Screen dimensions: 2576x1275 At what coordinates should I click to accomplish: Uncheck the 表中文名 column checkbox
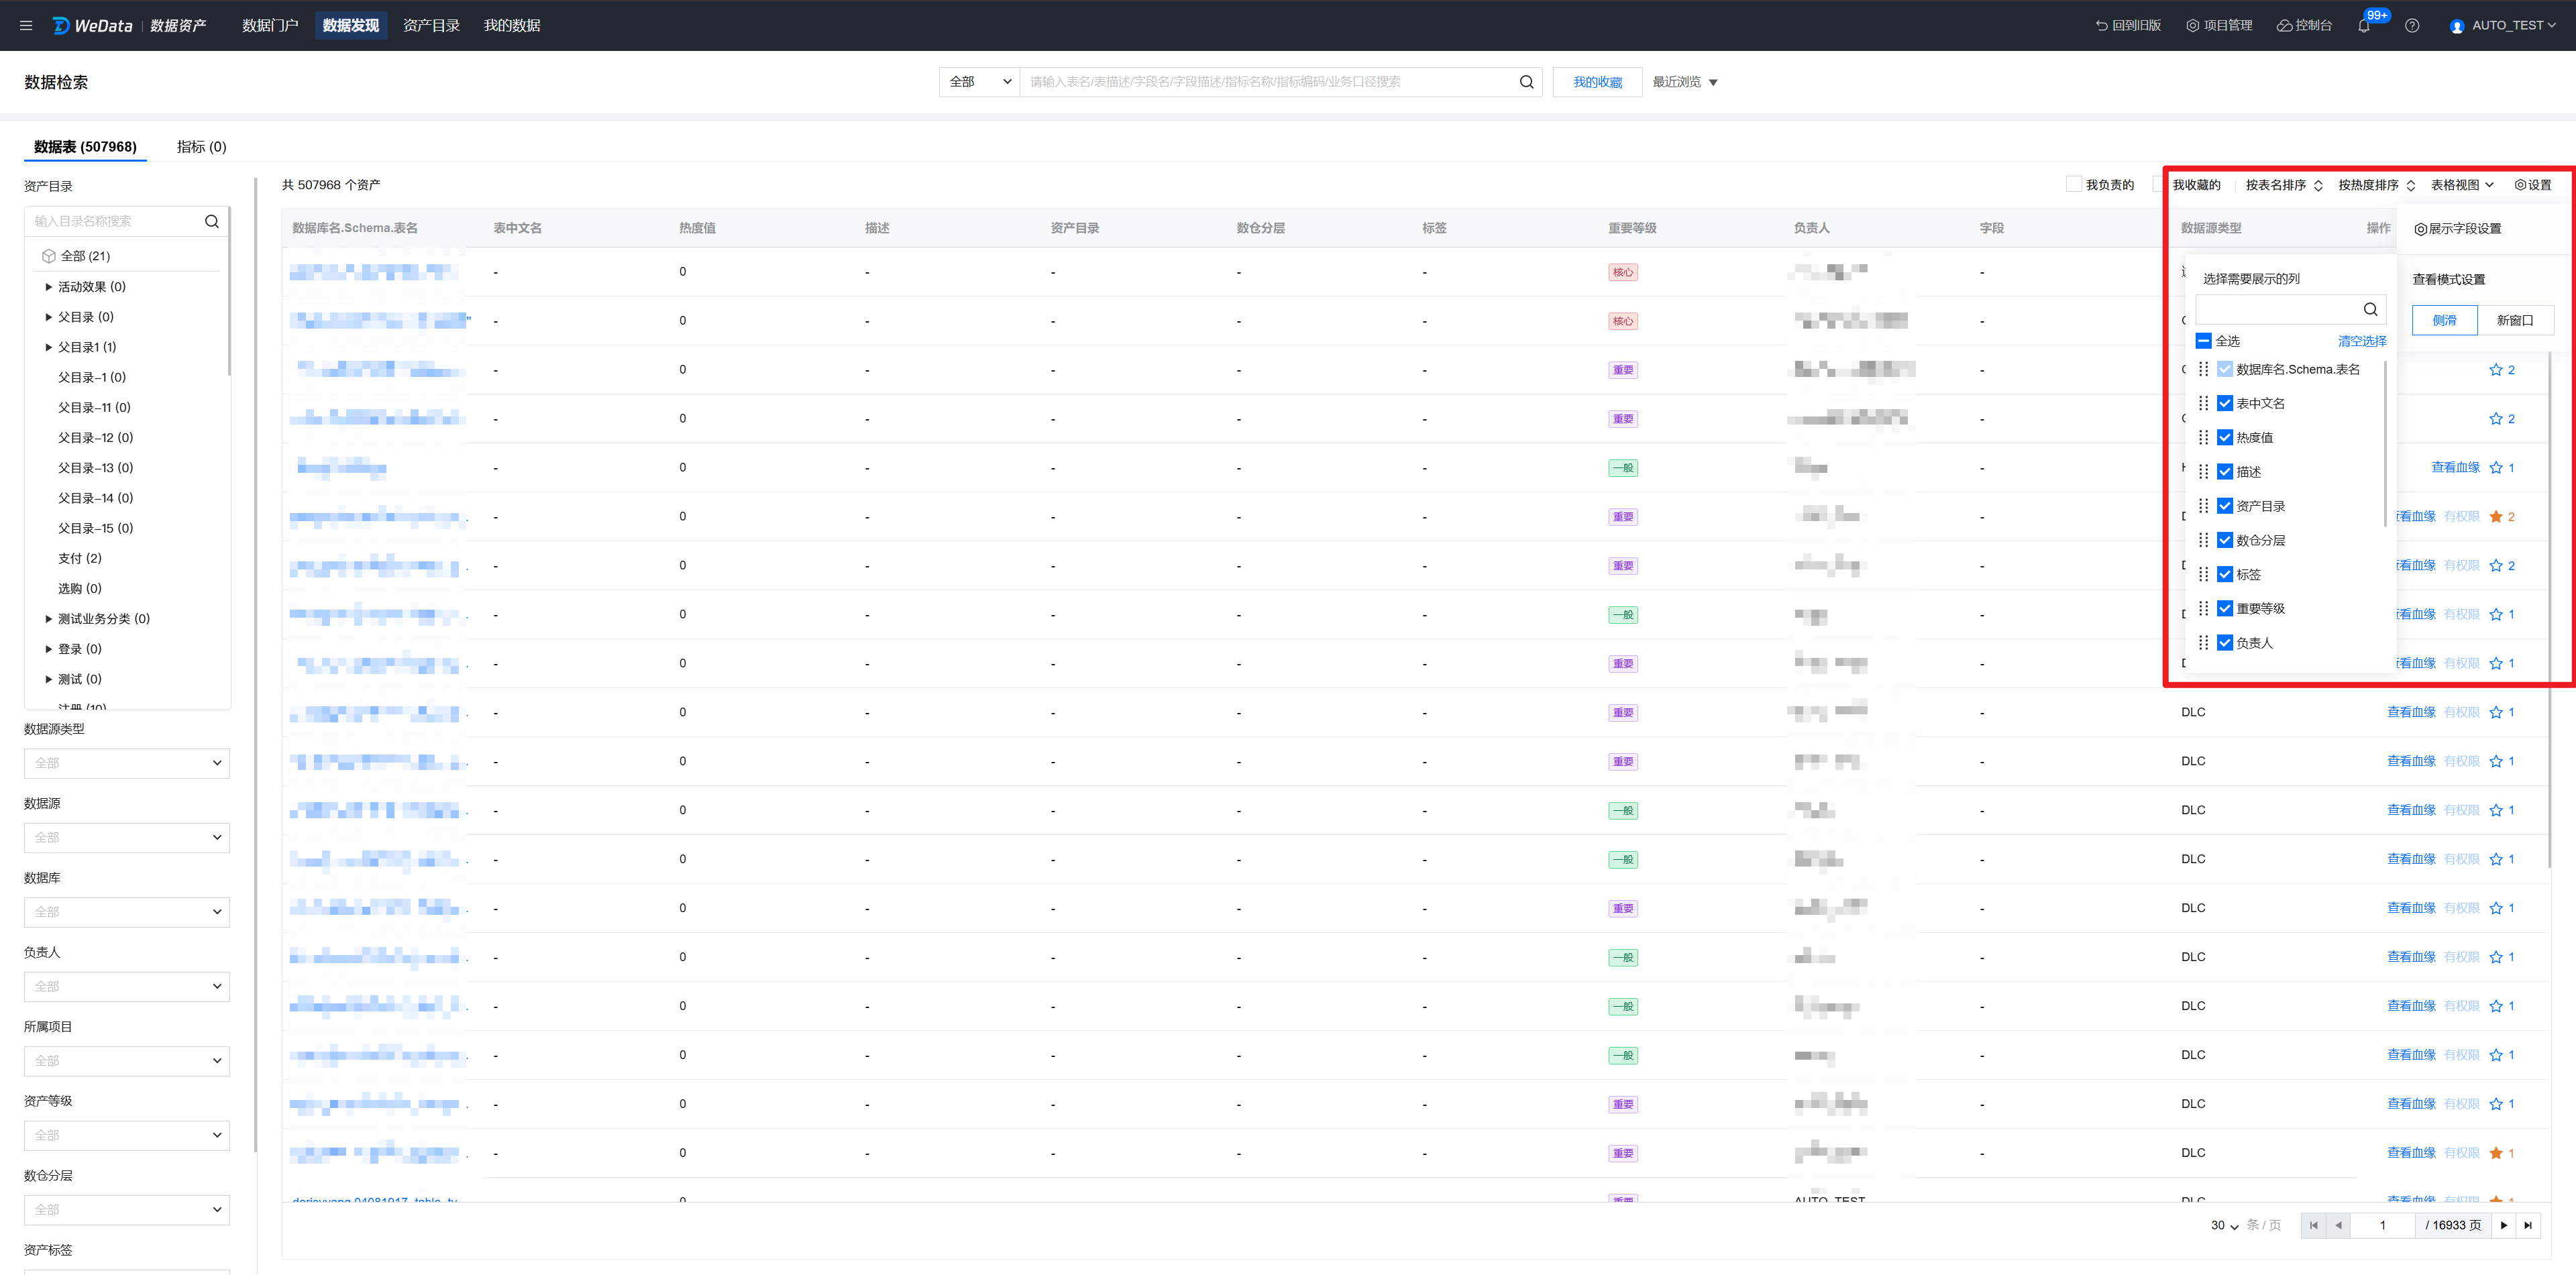[2225, 403]
